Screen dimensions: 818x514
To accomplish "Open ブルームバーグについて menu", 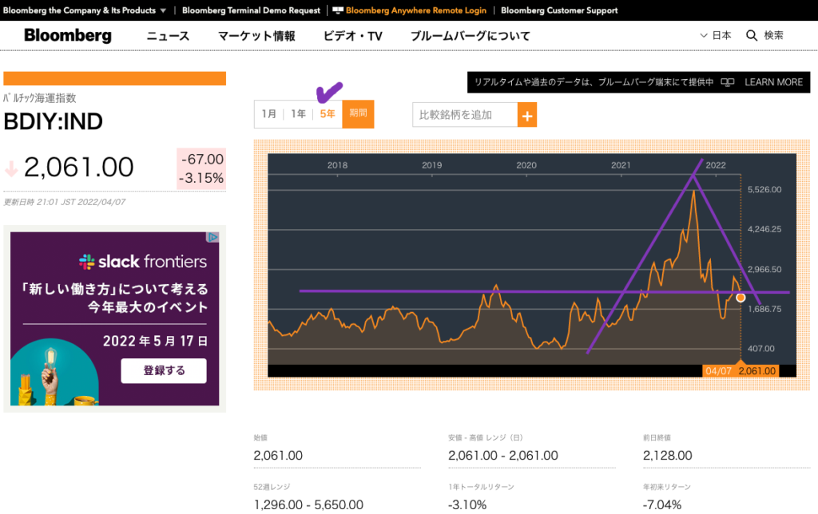I will [470, 36].
